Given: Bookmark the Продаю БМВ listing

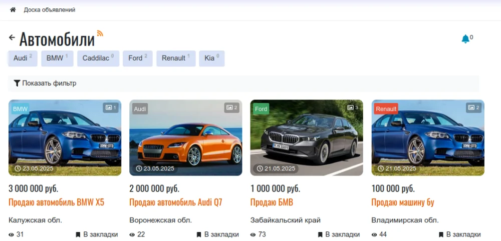Looking at the screenshot, I should (339, 234).
